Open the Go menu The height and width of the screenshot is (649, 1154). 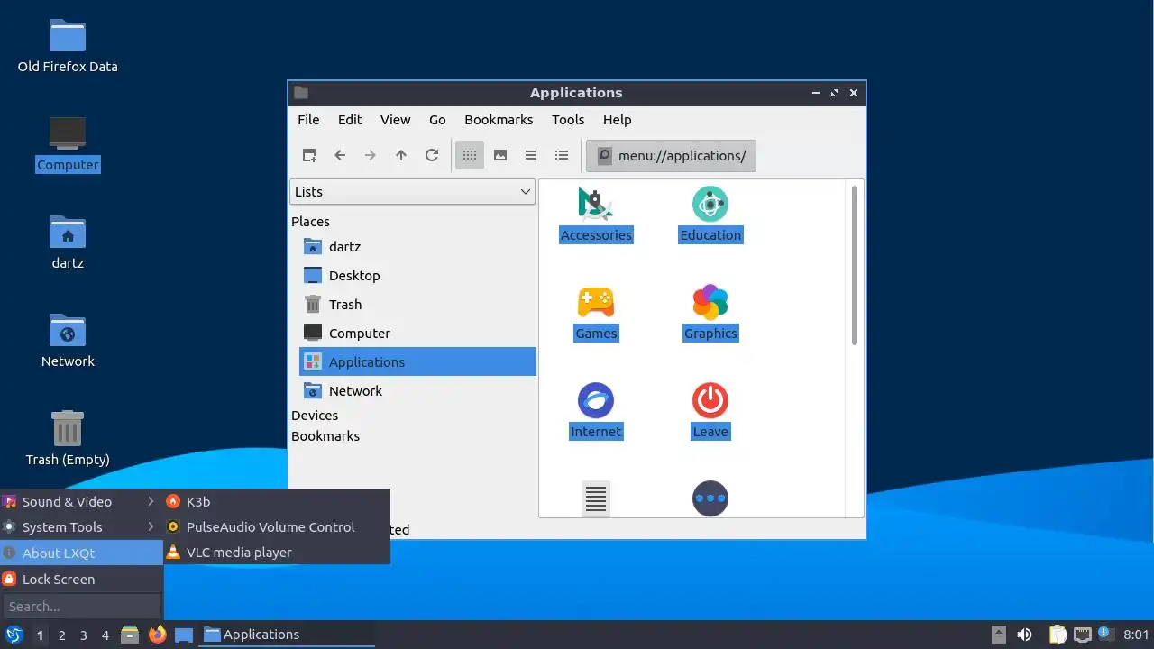tap(437, 119)
